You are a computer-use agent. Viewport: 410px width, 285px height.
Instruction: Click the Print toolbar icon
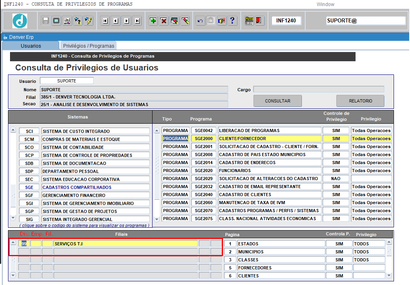click(67, 21)
